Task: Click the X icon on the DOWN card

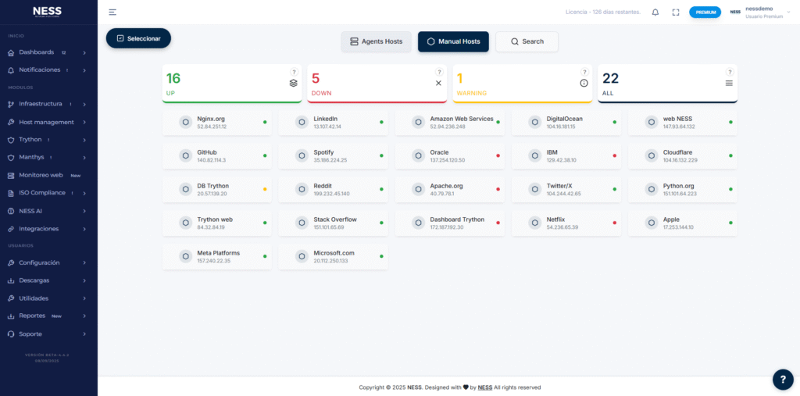Action: pyautogui.click(x=438, y=83)
